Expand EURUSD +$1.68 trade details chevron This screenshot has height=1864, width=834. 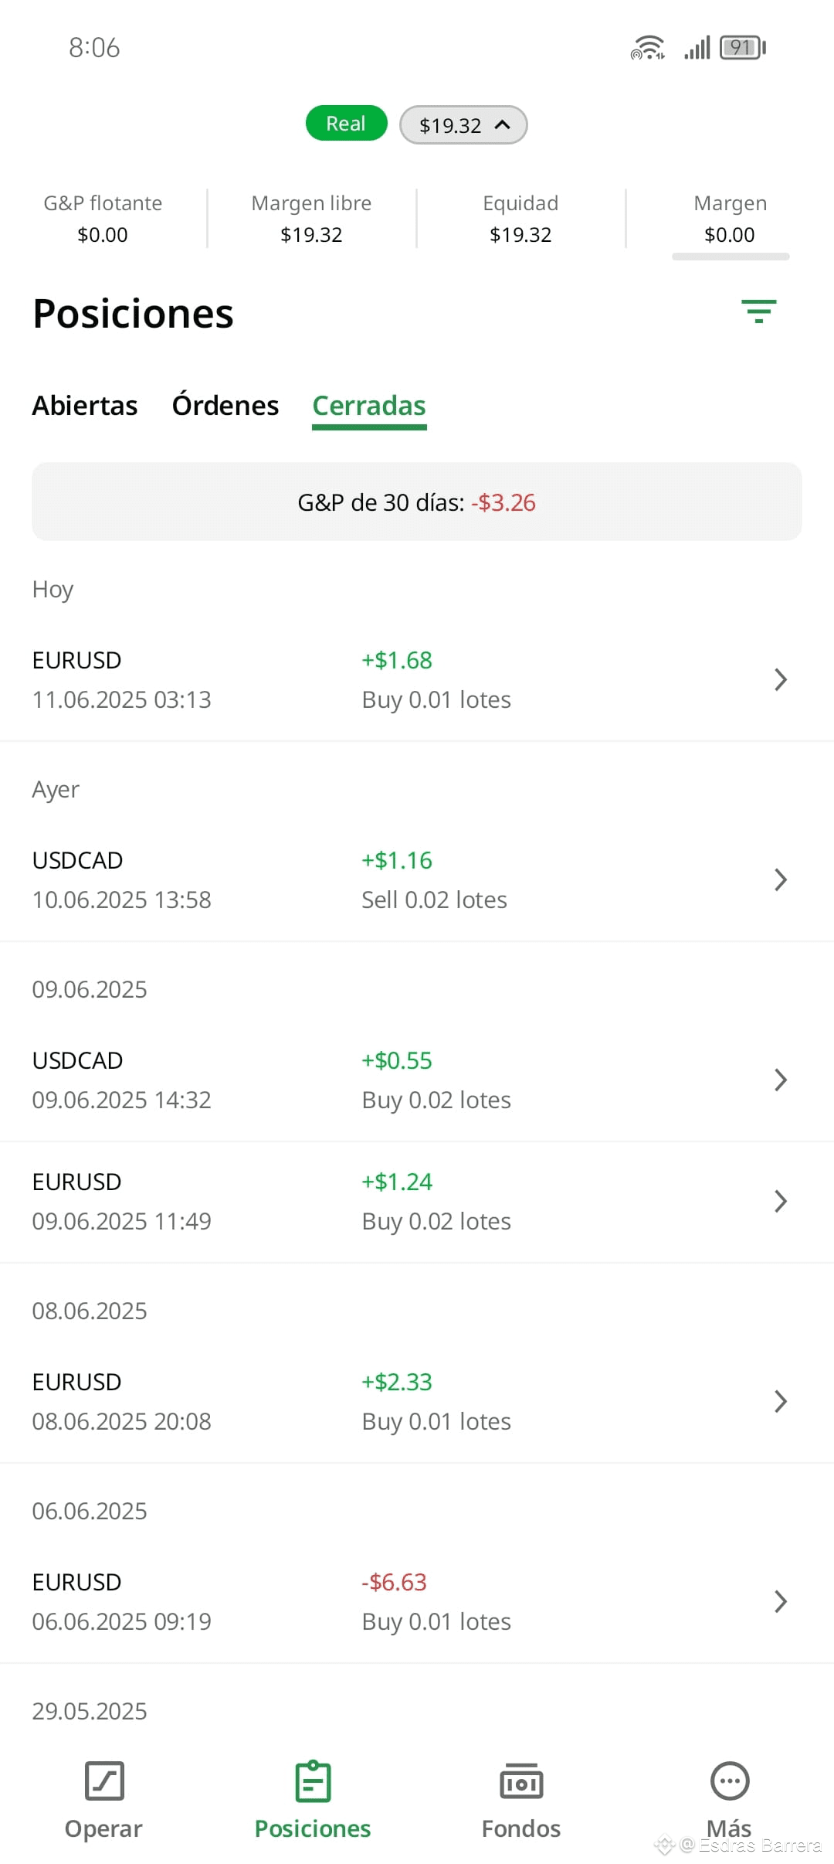click(781, 679)
